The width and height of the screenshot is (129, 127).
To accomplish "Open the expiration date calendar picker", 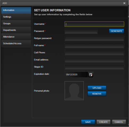I will pos(91,75).
